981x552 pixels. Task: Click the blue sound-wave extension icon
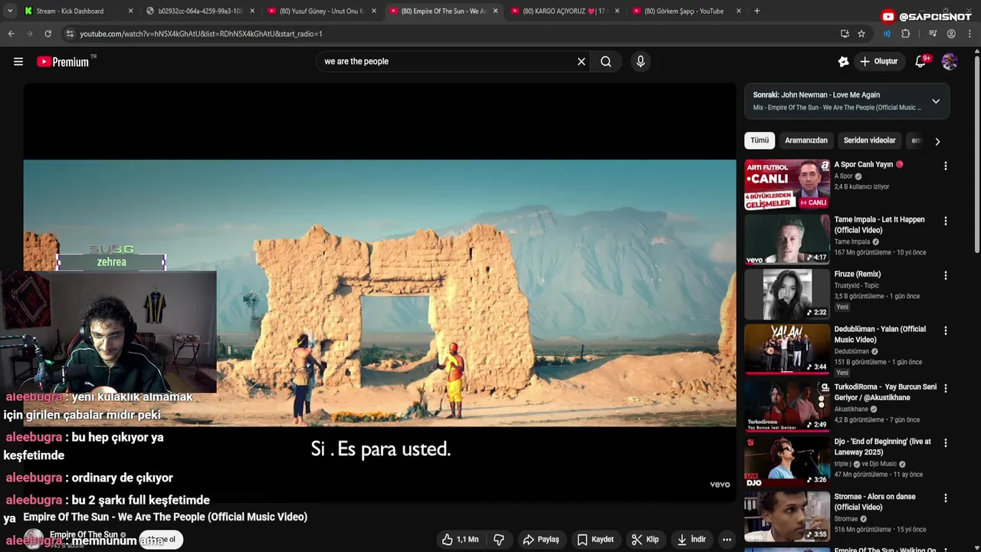click(887, 34)
